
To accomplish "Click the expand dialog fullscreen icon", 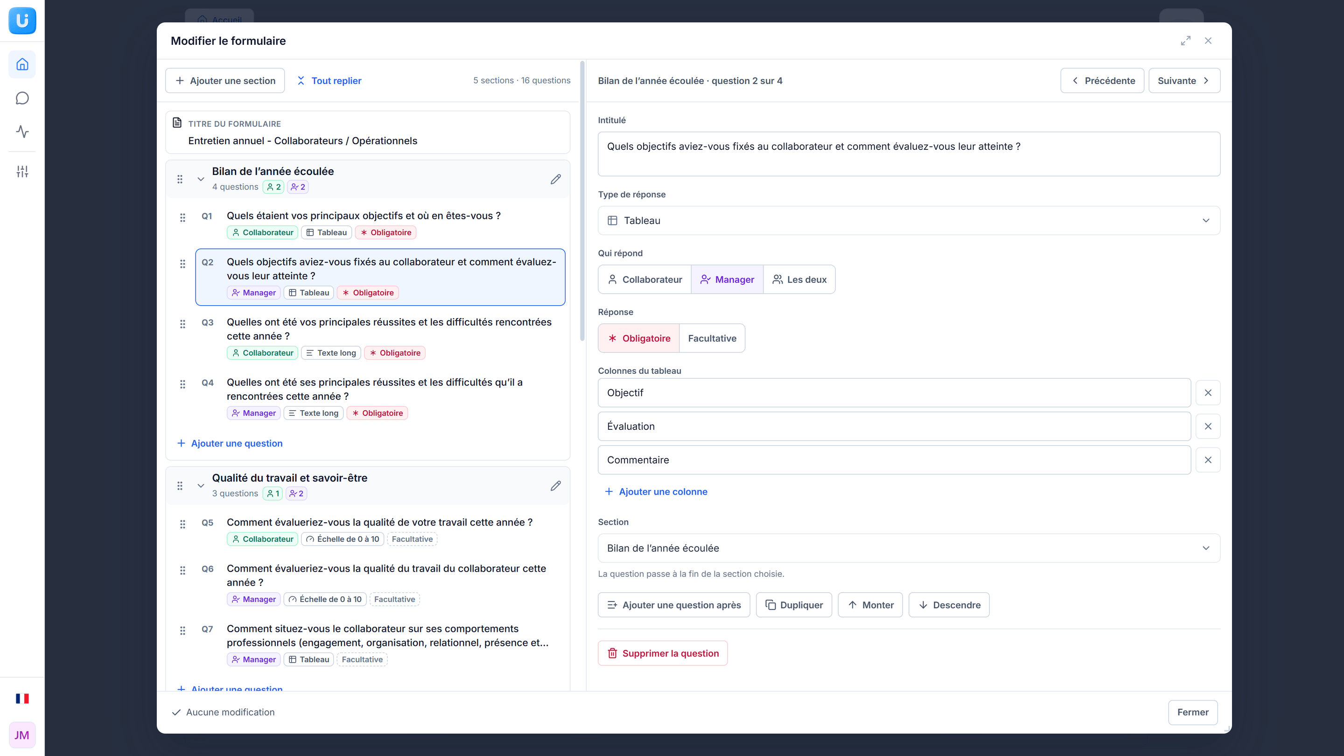I will pos(1185,41).
